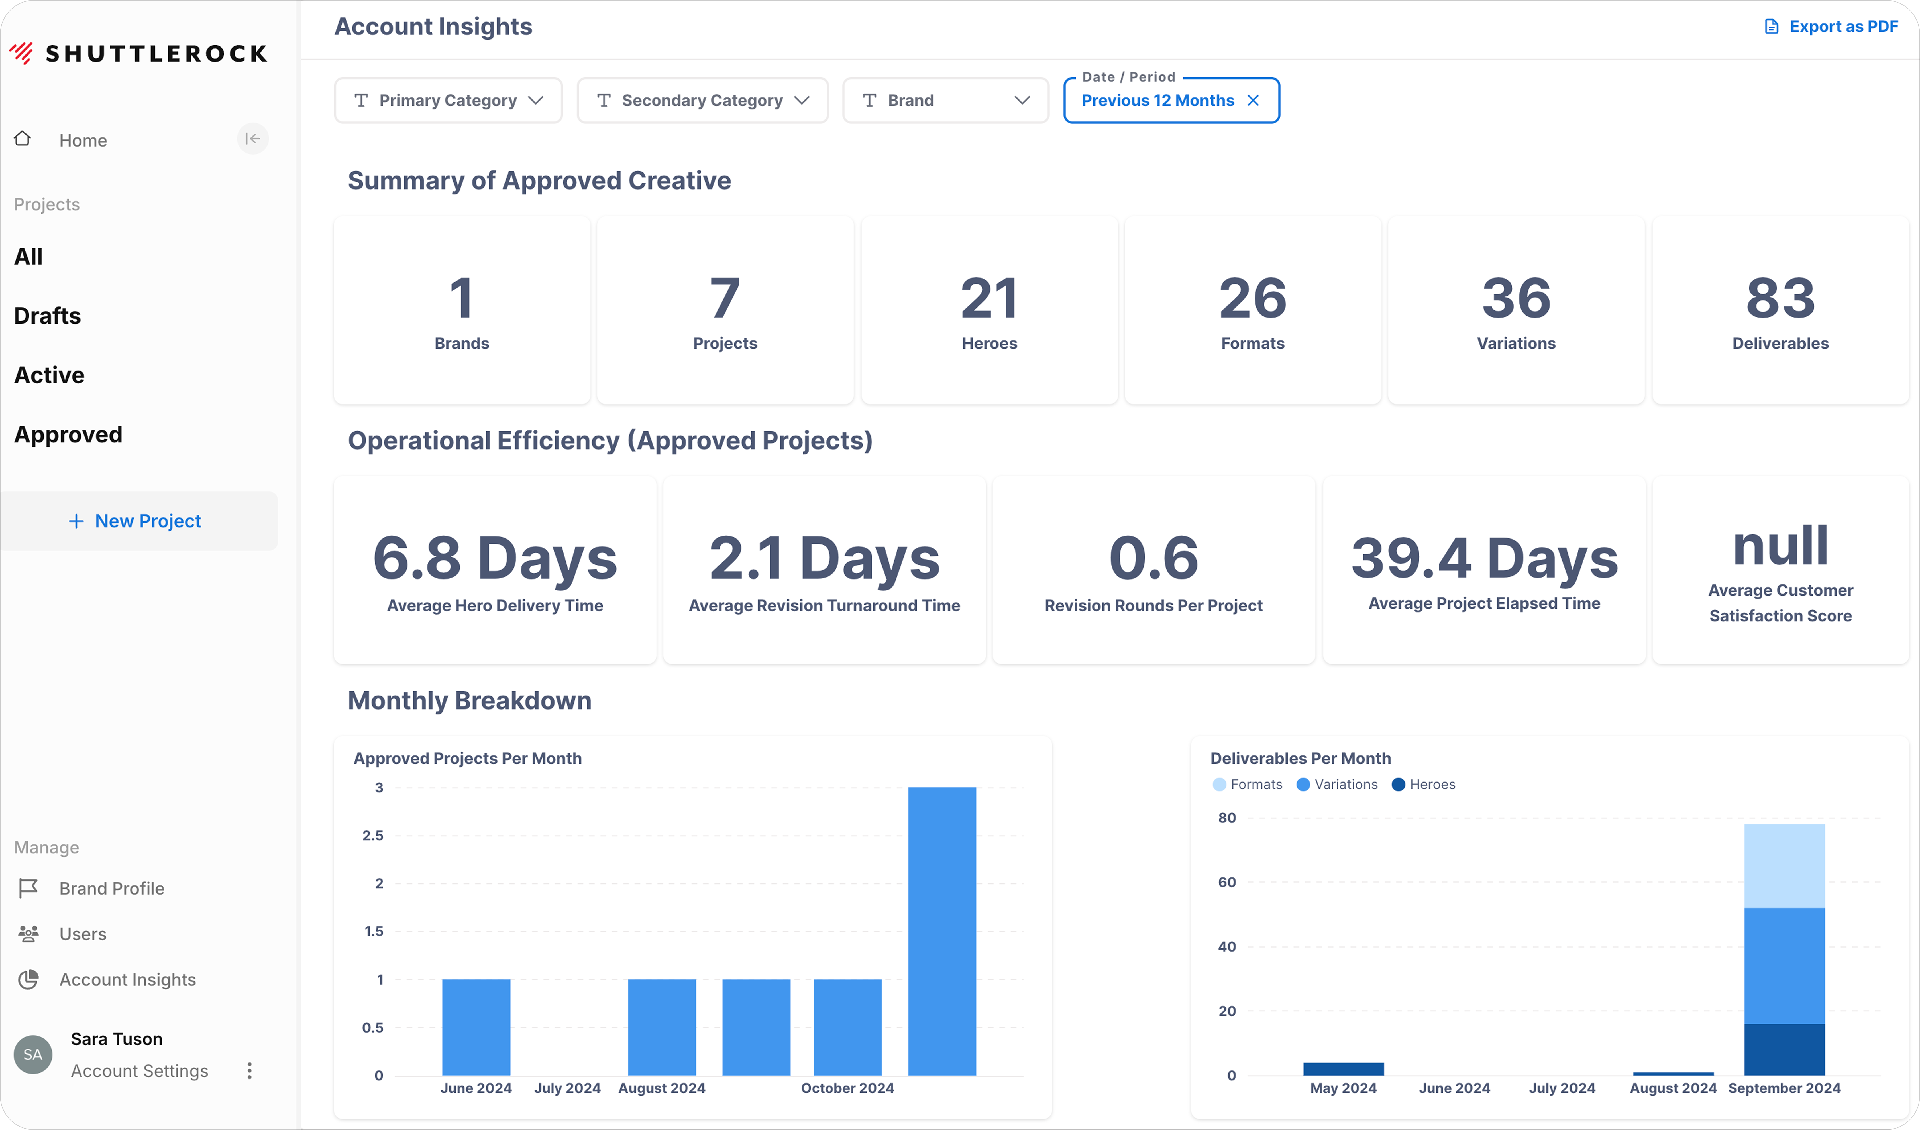Click the SA user avatar
This screenshot has width=1920, height=1130.
pyautogui.click(x=33, y=1054)
